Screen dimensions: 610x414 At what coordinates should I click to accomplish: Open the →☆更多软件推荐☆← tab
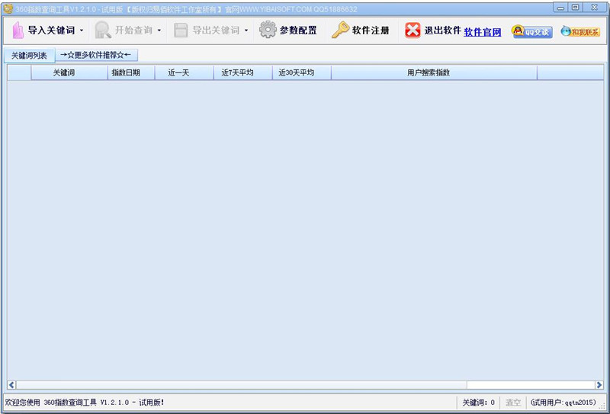[96, 55]
